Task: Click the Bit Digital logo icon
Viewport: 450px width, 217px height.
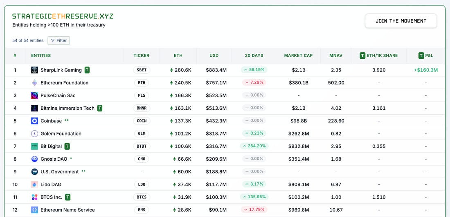Action: pos(34,146)
